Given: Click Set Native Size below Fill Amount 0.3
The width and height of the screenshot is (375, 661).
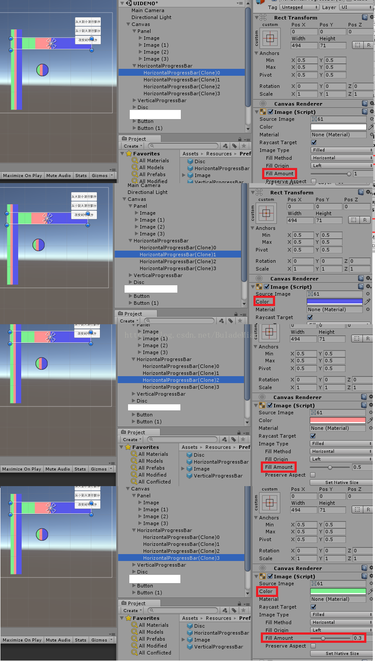Looking at the screenshot, I should coord(342,654).
